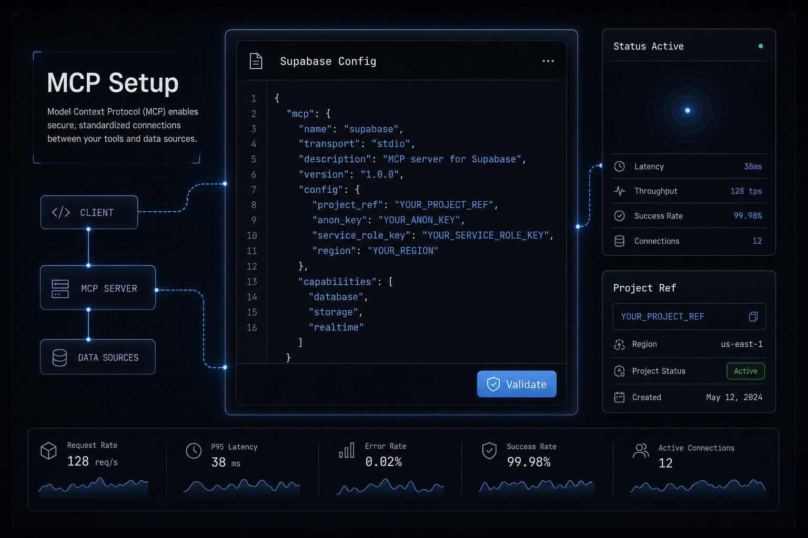Click the "128 tps" throughput value
The width and height of the screenshot is (808, 538).
(x=746, y=191)
